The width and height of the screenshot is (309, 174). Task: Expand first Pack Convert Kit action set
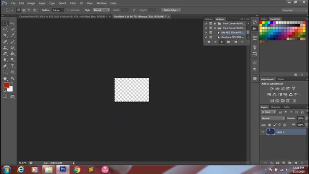[x=215, y=24]
